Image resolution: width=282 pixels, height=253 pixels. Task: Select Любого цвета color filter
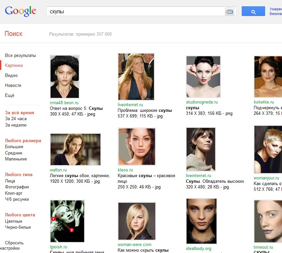[x=20, y=215]
